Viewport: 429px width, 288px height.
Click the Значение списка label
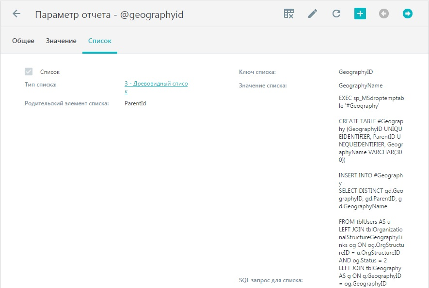pyautogui.click(x=263, y=86)
